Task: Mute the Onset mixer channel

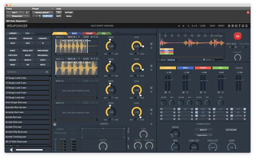Action: [166, 92]
